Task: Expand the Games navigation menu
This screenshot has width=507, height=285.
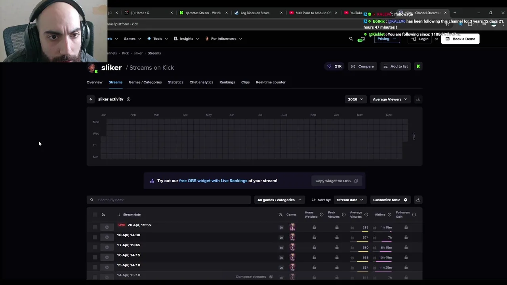Action: [x=132, y=39]
